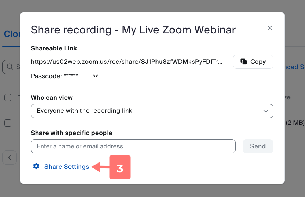Check the recording row checkbox
The image size is (305, 197).
click(8, 123)
